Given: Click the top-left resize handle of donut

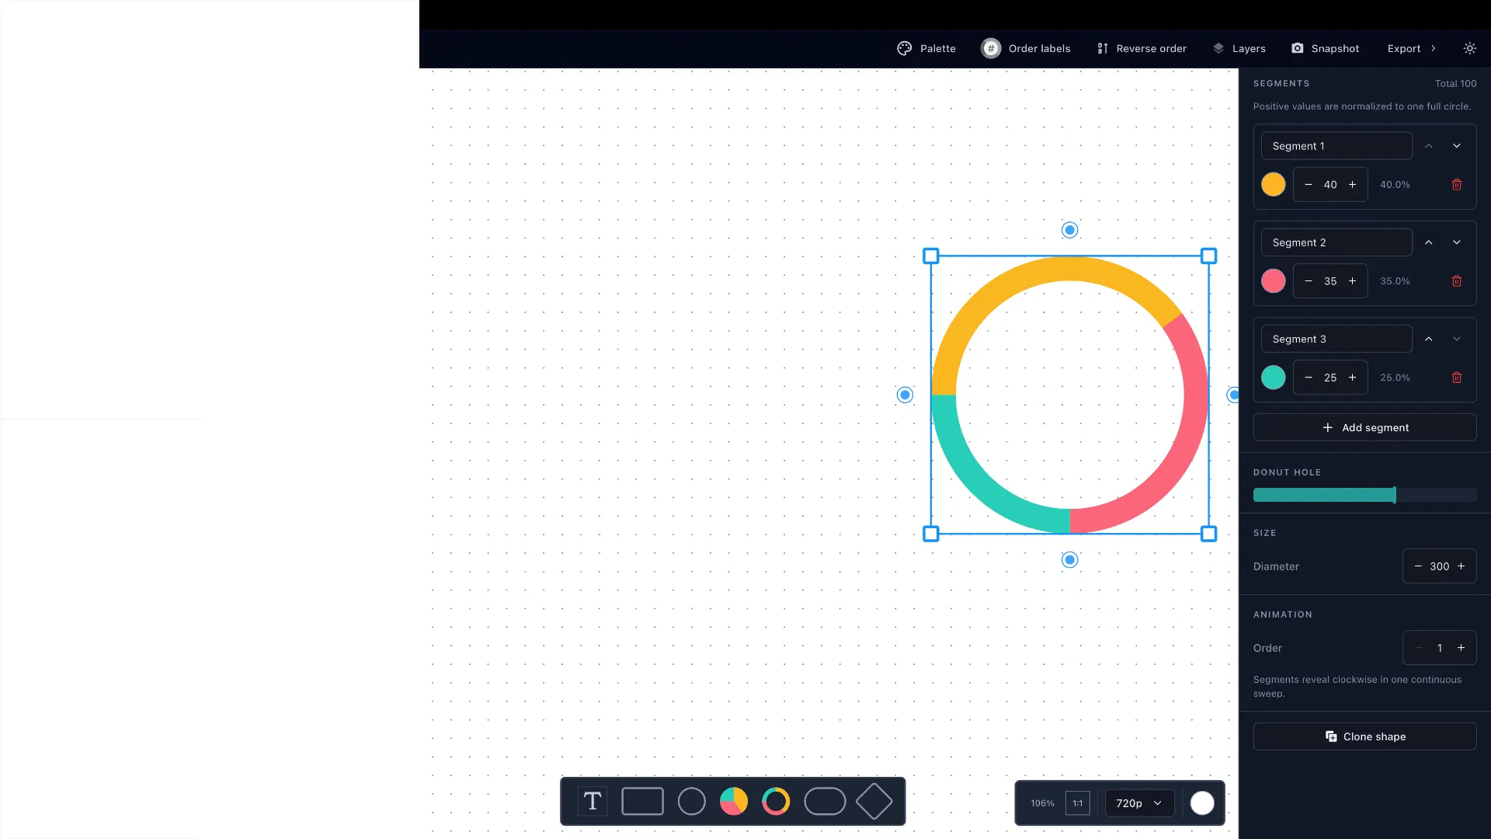Looking at the screenshot, I should point(930,256).
